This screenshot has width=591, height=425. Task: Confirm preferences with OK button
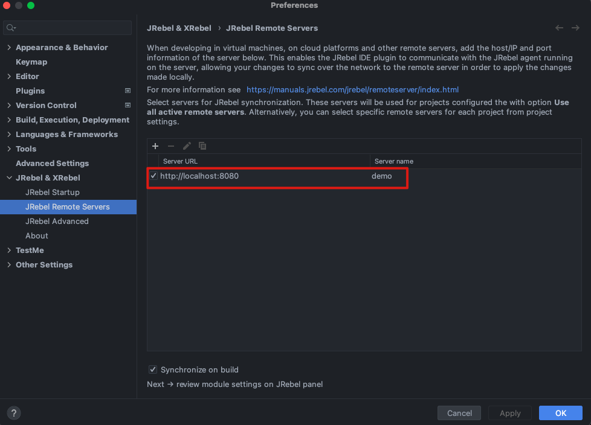[560, 413]
